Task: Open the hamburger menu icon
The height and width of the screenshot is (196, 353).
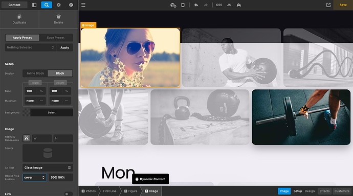Action: tap(83, 5)
